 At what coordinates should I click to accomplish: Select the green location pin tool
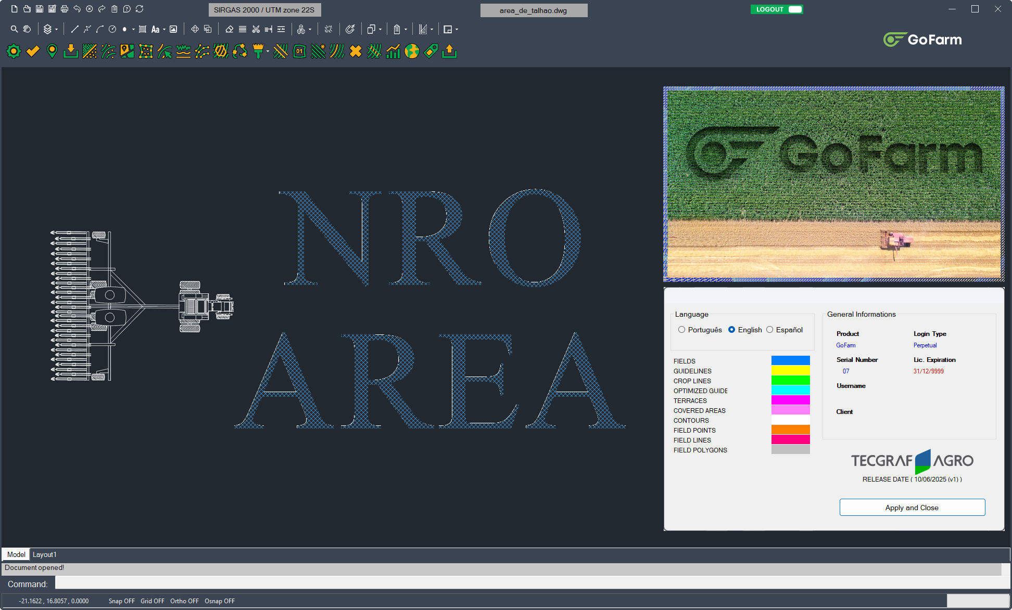(52, 51)
